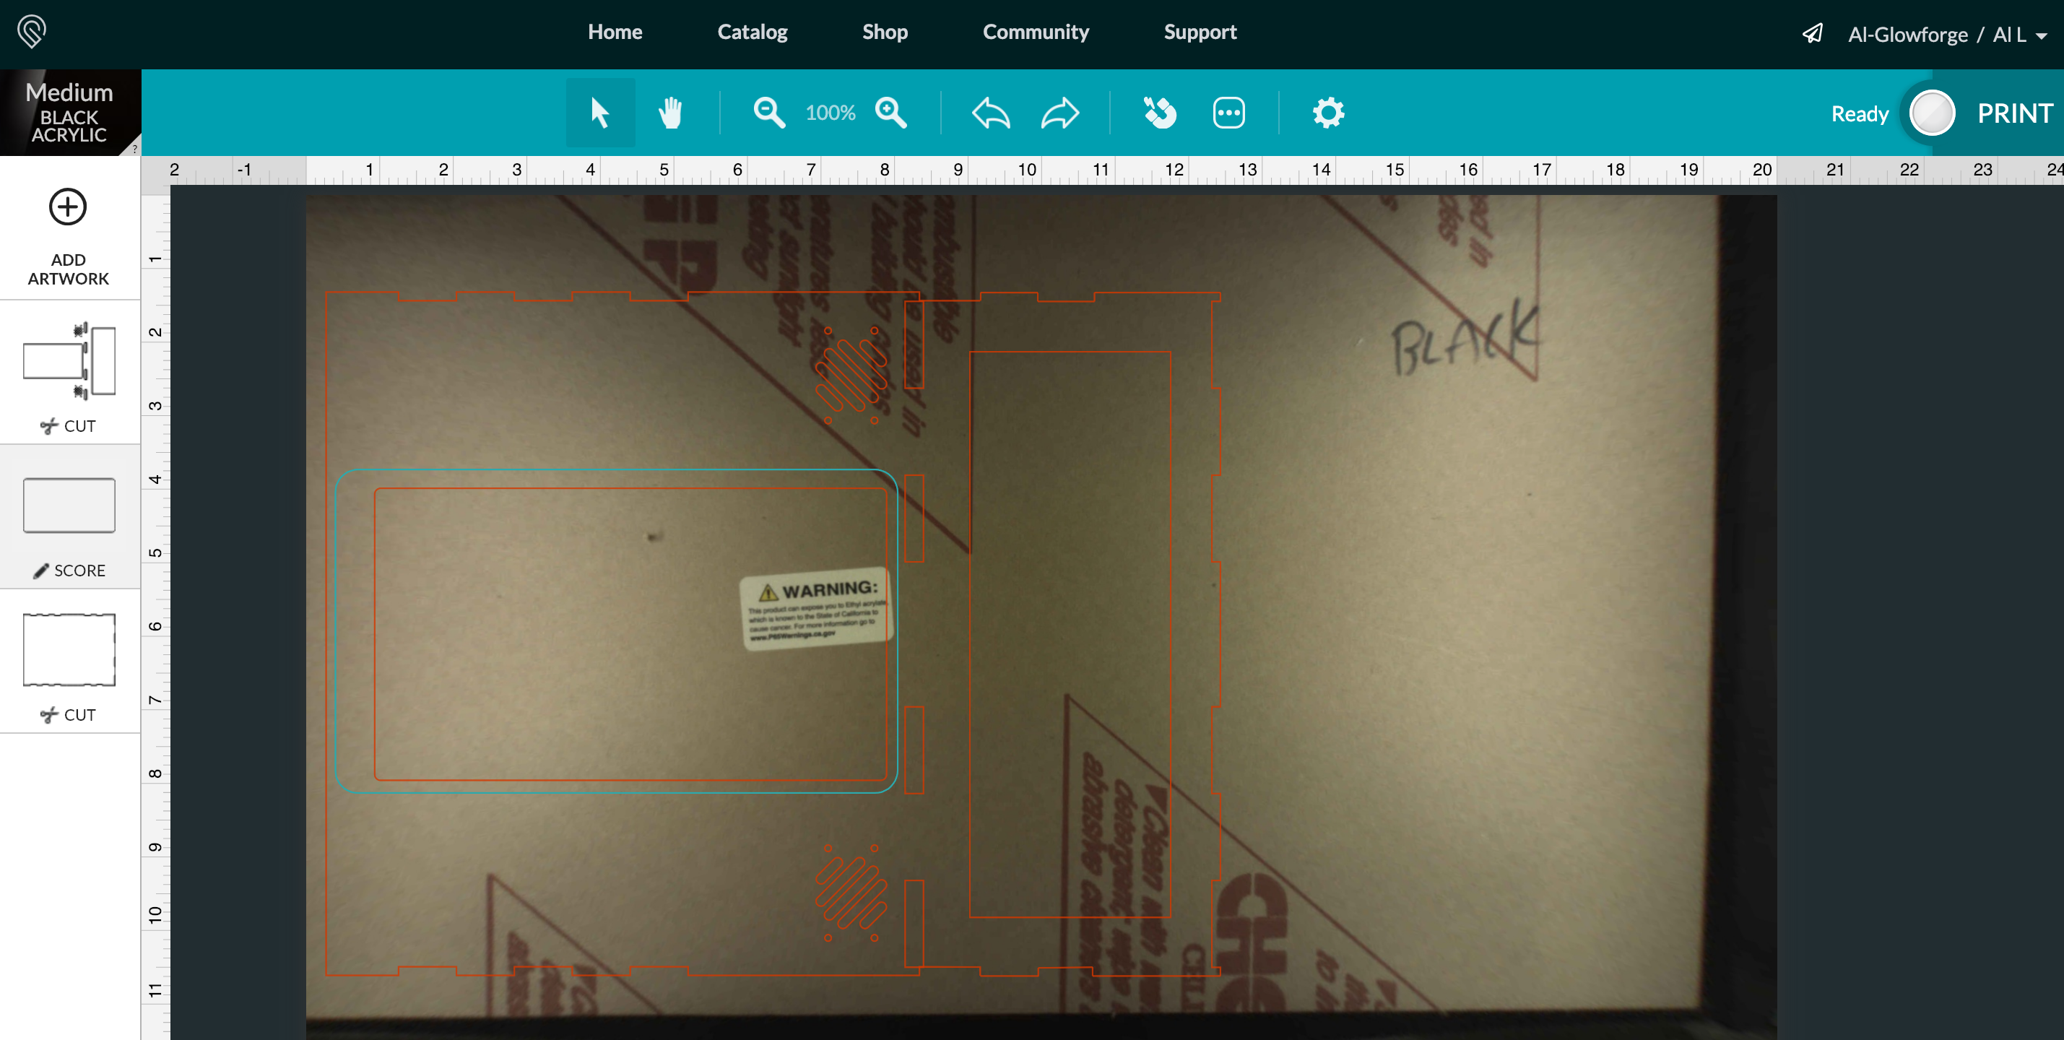Open the Catalog menu
Viewport: 2064px width, 1040px height.
point(752,32)
